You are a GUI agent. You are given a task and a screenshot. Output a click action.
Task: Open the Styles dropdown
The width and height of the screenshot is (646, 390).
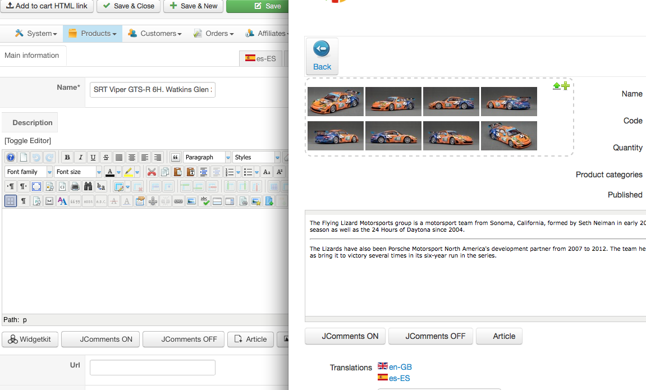coord(256,157)
